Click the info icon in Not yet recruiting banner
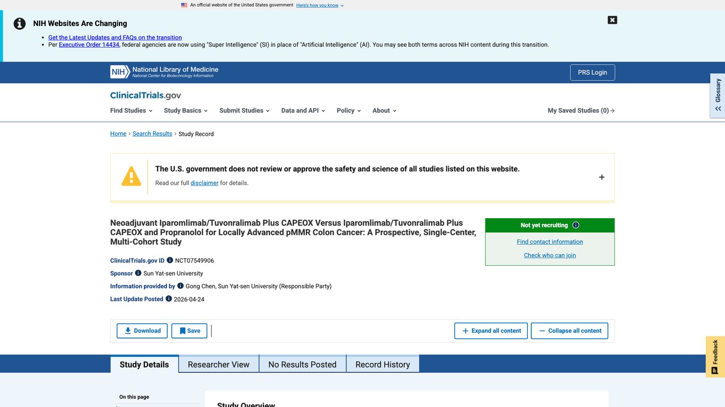 (x=576, y=225)
